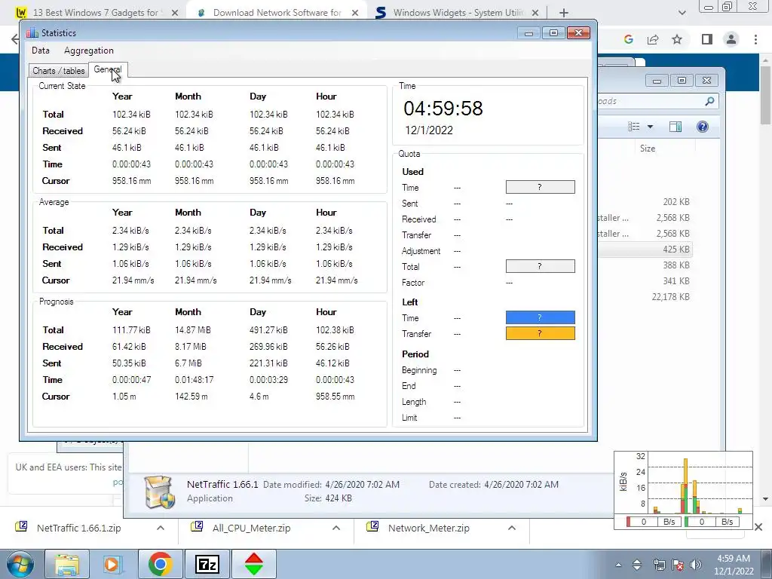The image size is (772, 579).
Task: Open Windows Explorer from the taskbar
Action: [x=67, y=564]
